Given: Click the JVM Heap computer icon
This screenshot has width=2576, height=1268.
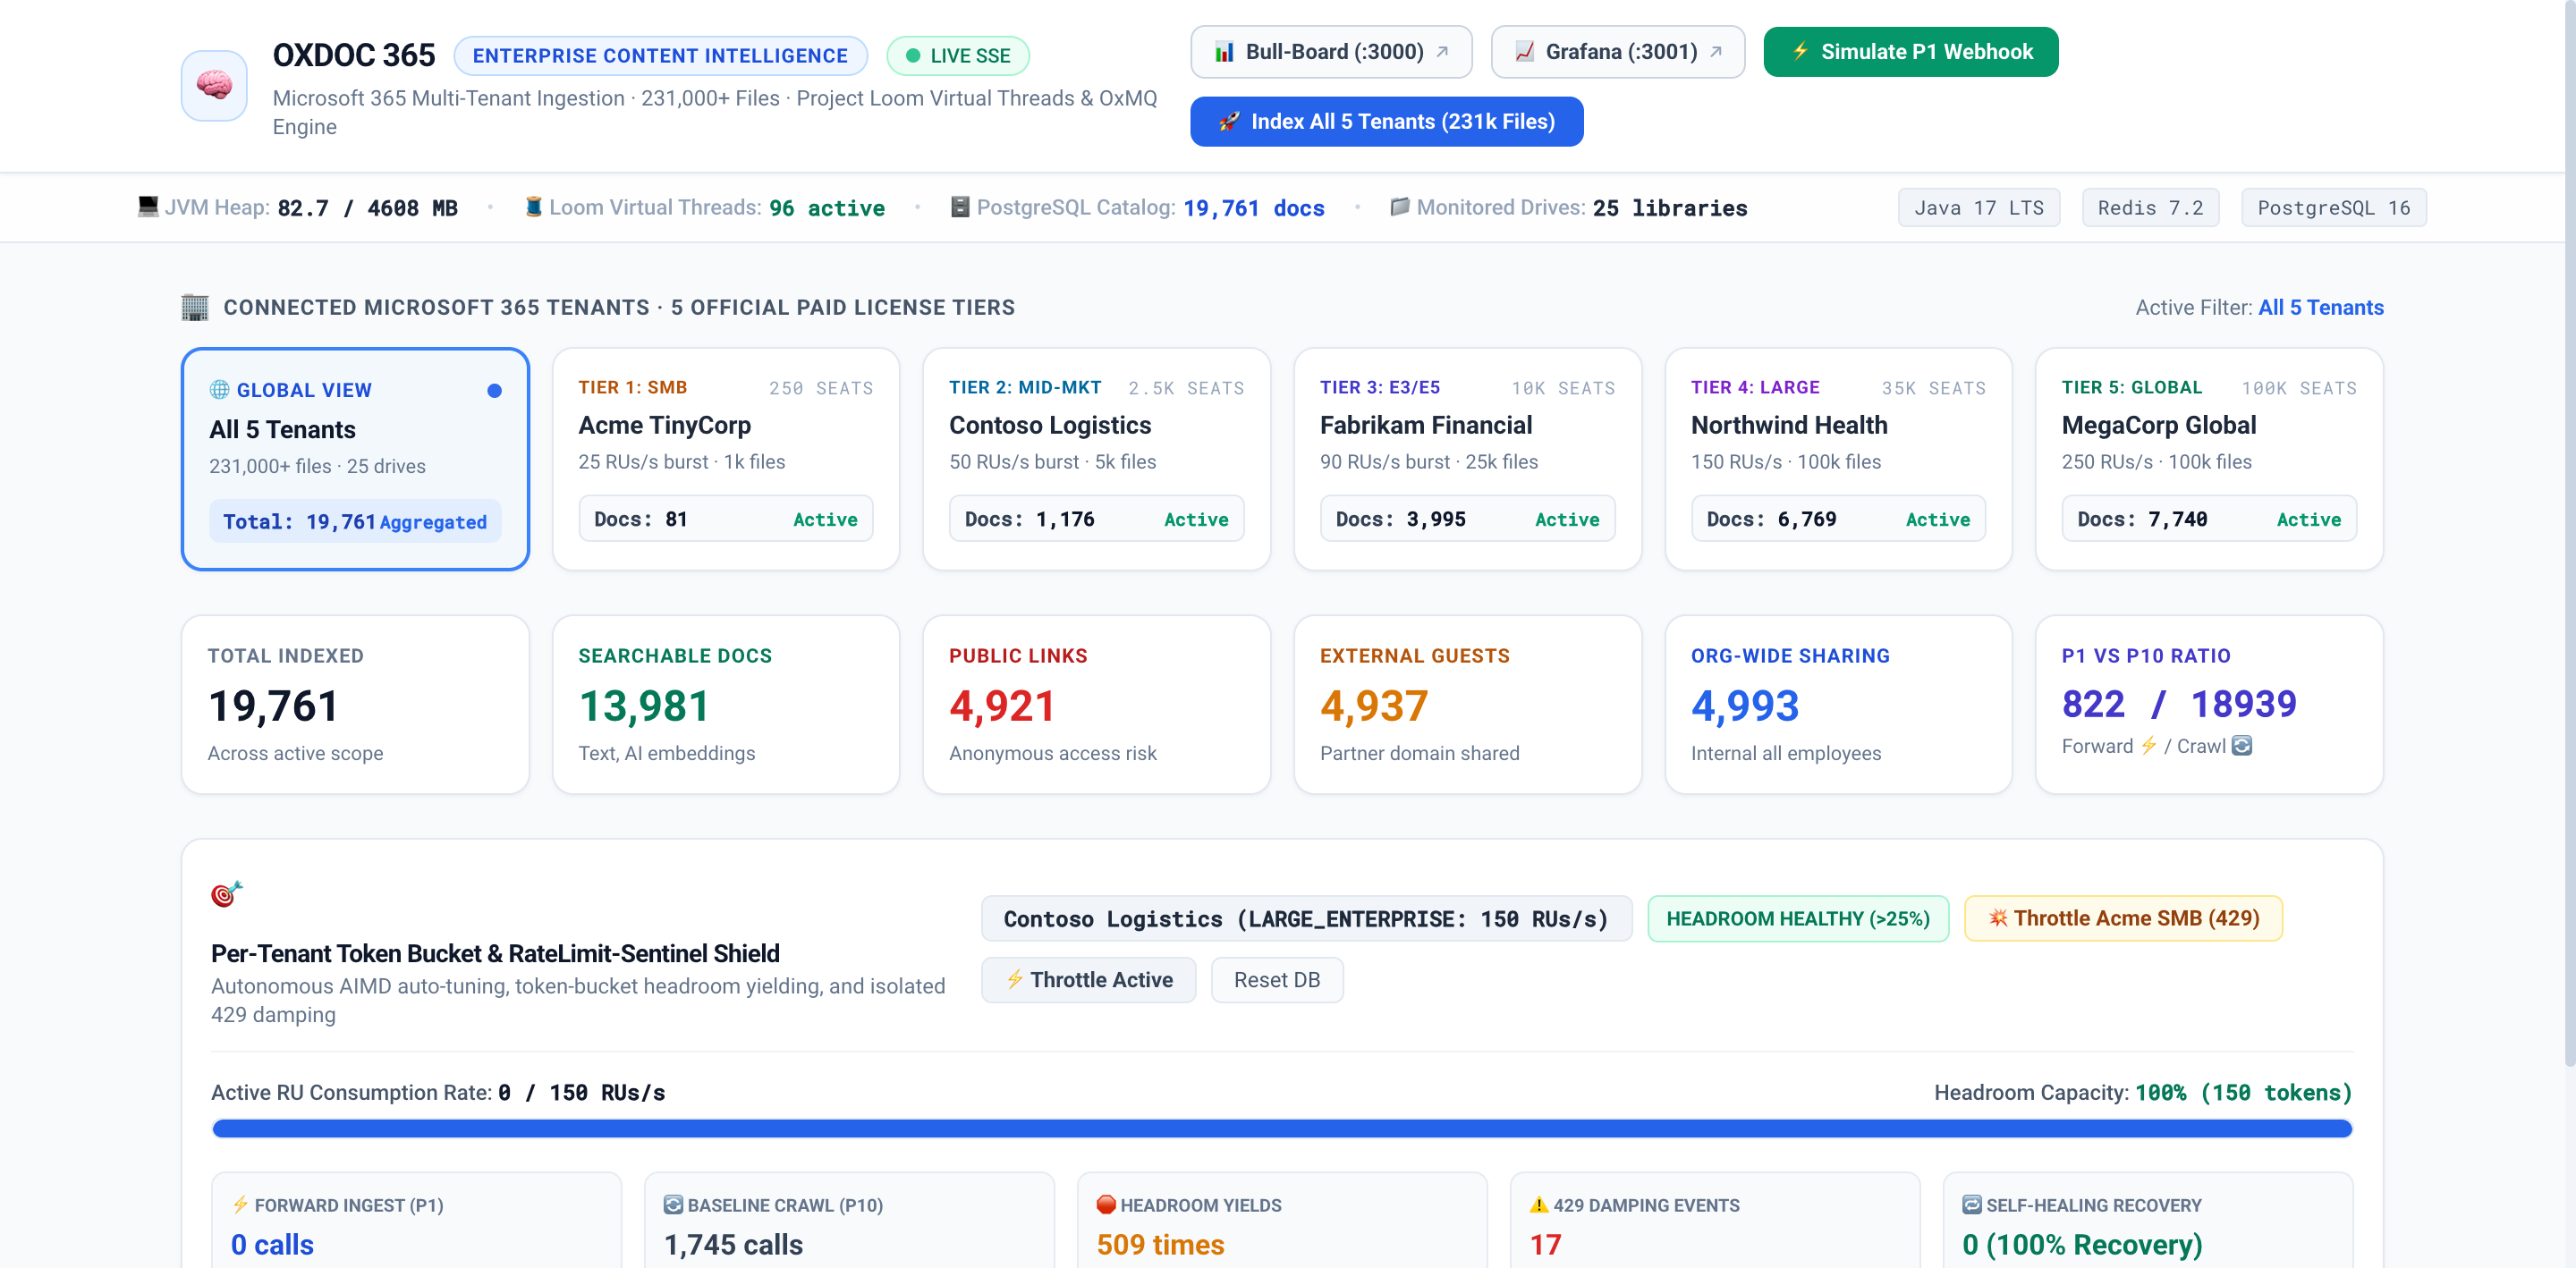Looking at the screenshot, I should 148,207.
